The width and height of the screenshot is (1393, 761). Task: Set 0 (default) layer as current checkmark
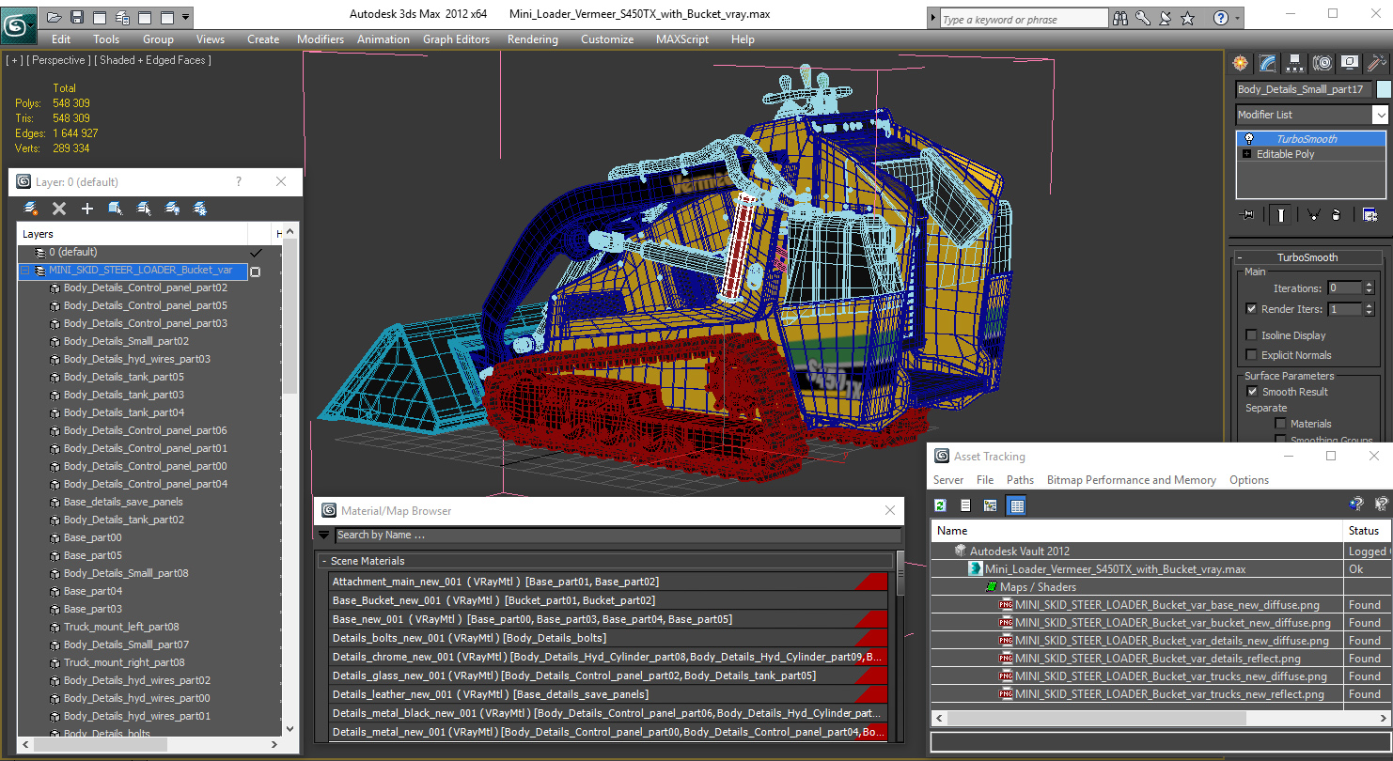255,253
